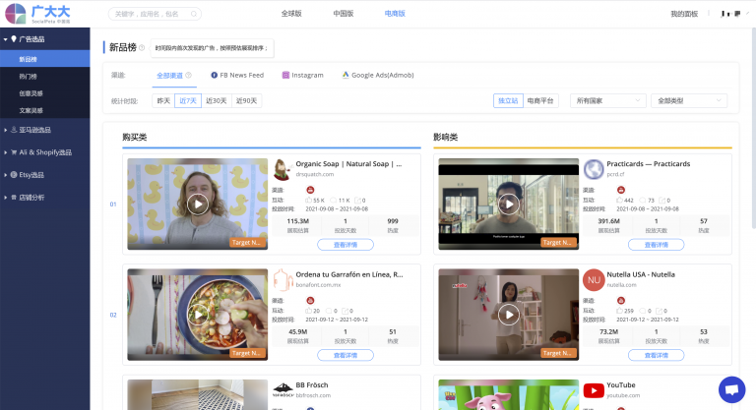Select the Google Ads(Admob) channel tab

click(378, 75)
